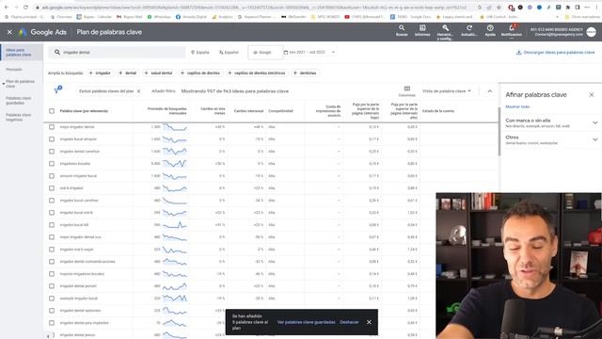Add the 'dental' suggestion chip
This screenshot has height=339, width=602.
128,73
